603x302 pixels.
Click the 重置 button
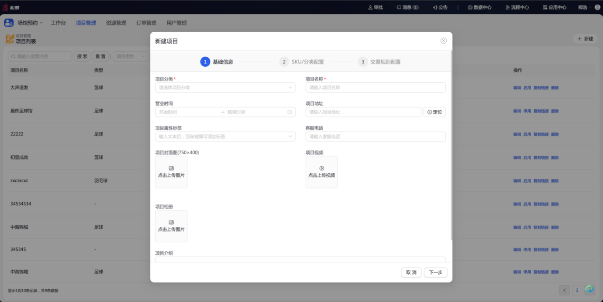100,56
